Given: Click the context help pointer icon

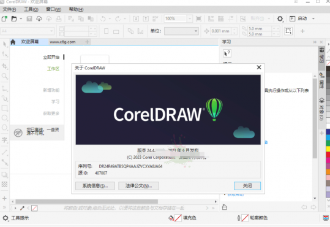Looking at the screenshot, I should tap(227, 53).
